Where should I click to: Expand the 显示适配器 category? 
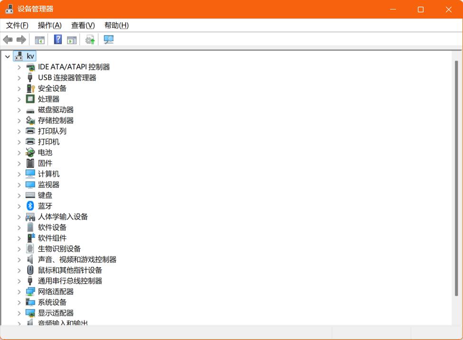click(x=19, y=313)
